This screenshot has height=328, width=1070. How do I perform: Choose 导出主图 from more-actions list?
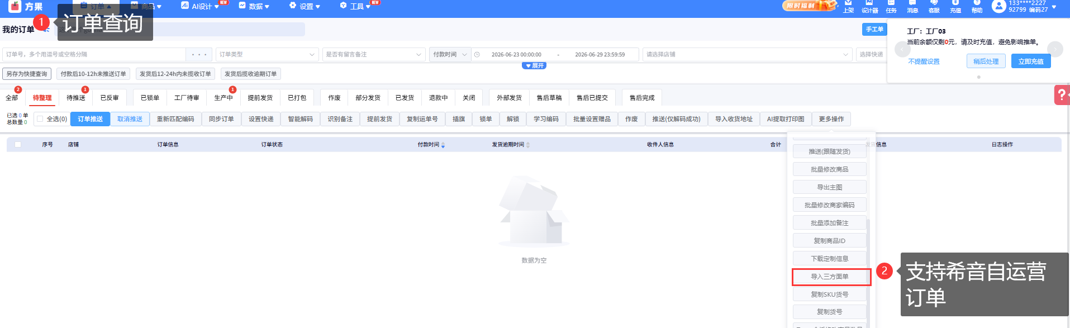pos(830,187)
